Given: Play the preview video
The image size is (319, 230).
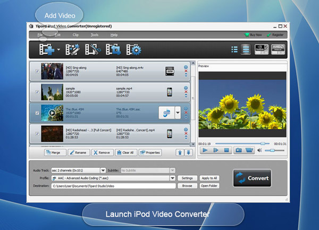Looking at the screenshot, I should 205,150.
